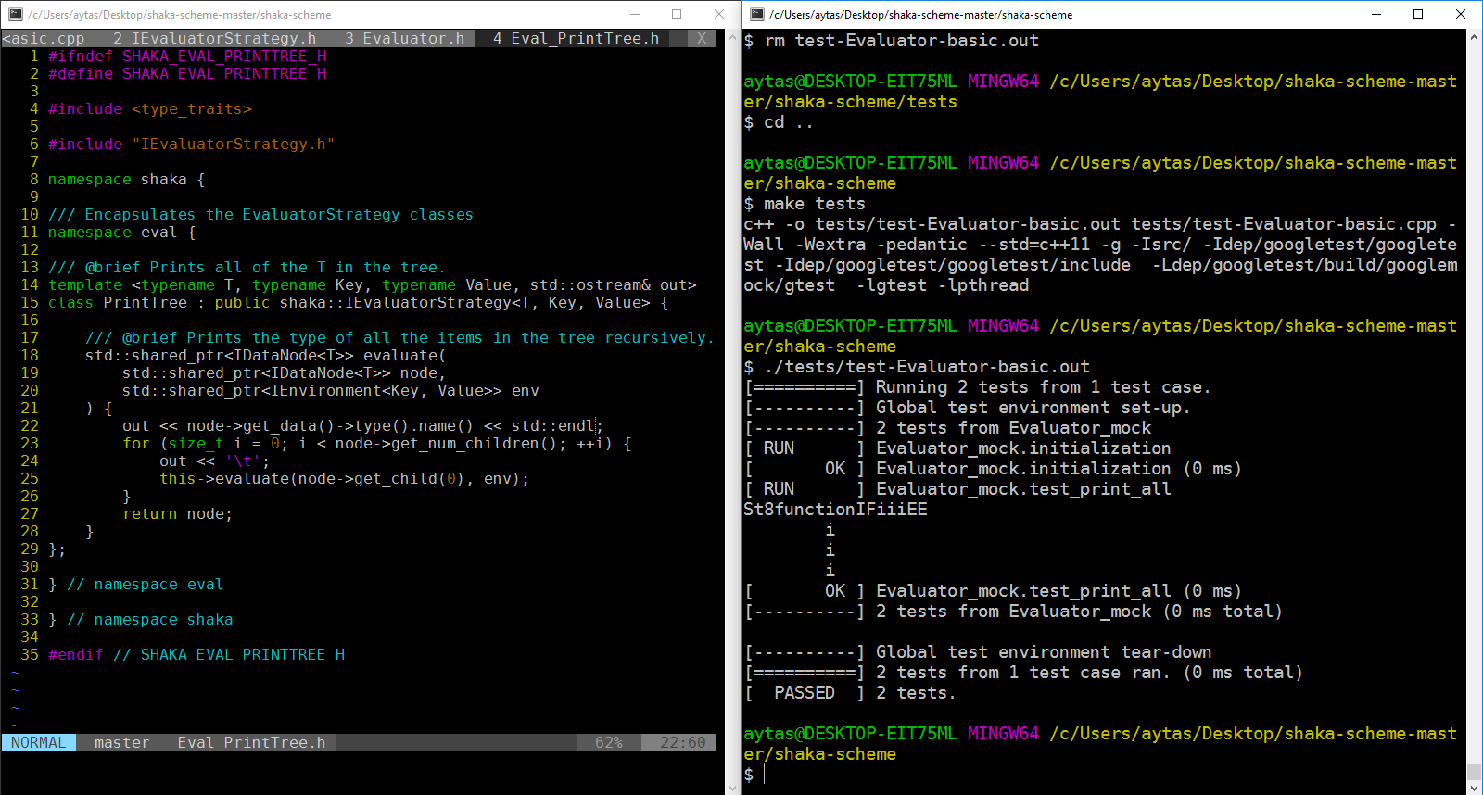Click the 'return node;' statement
The height and width of the screenshot is (795, 1483).
[178, 513]
